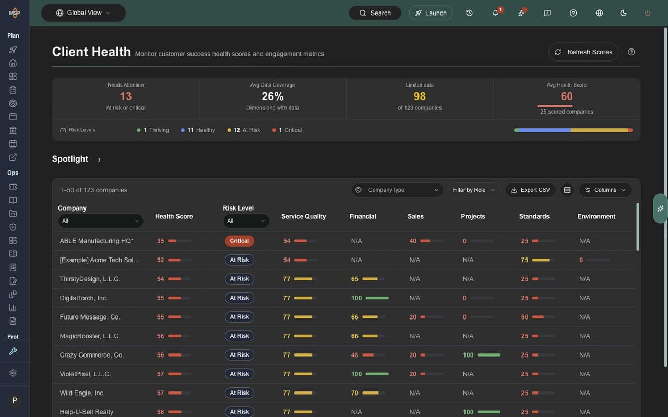Open the floating sparkle tab on the right edge
Screen dimensions: 668x417
click(x=661, y=208)
